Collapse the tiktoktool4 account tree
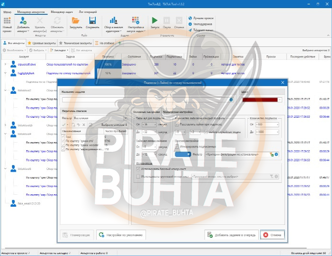The width and height of the screenshot is (332, 256). pos(5,134)
